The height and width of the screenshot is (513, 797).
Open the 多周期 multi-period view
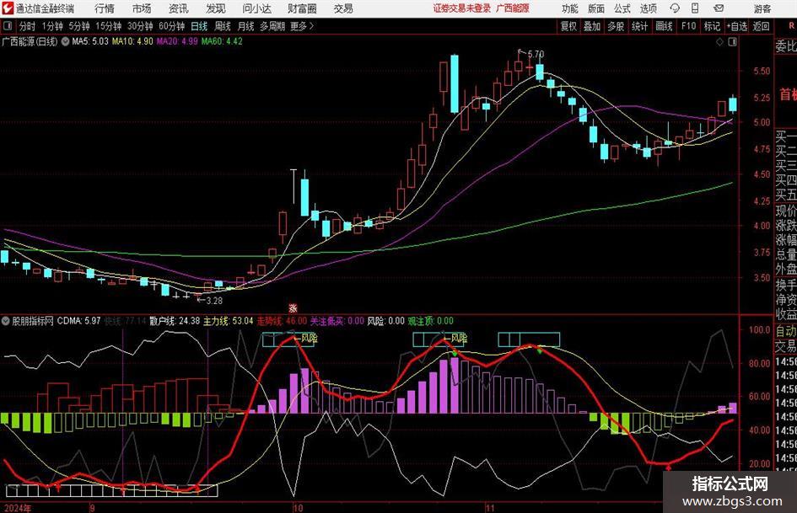[x=272, y=26]
